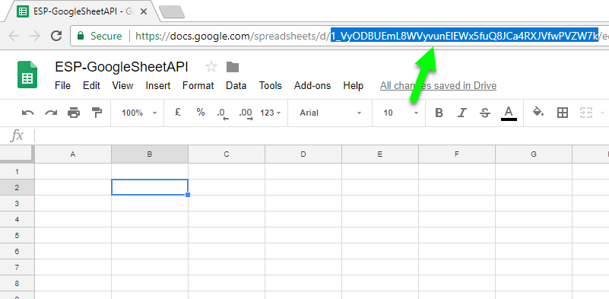
Task: Open the 123 number formats dropdown
Action: click(271, 113)
